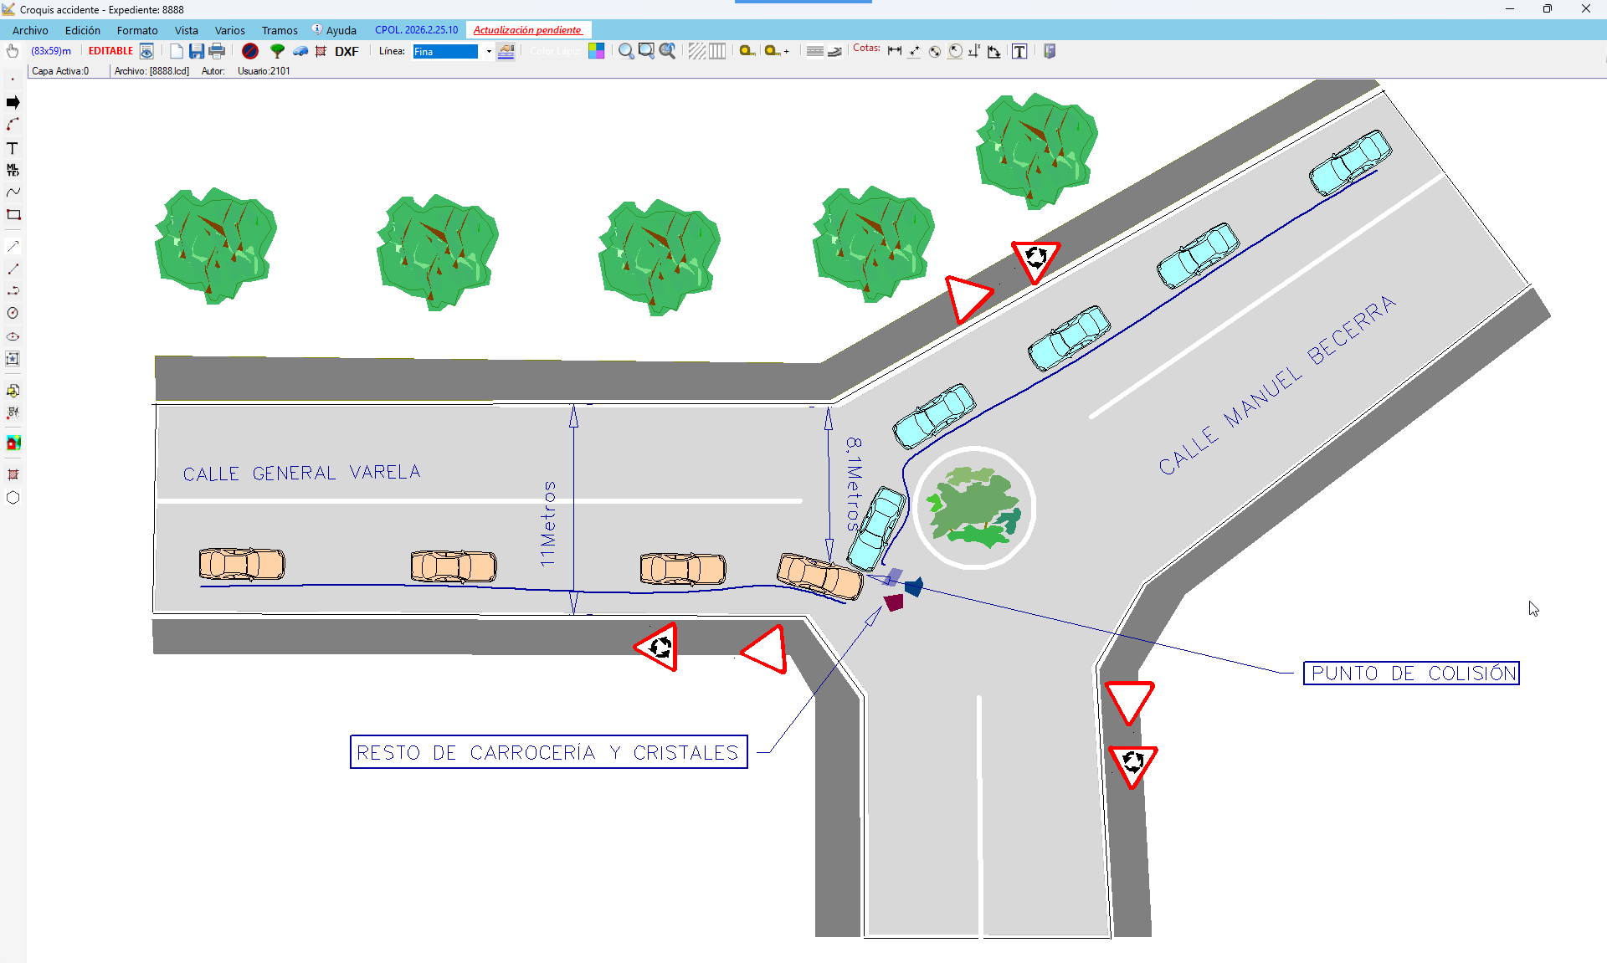Open the Tramos menu
This screenshot has height=963, width=1607.
(x=280, y=30)
